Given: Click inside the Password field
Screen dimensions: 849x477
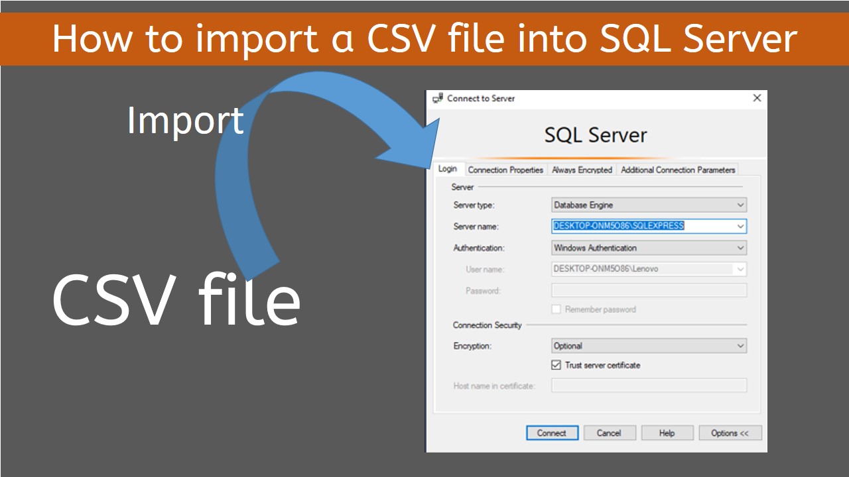Looking at the screenshot, I should pyautogui.click(x=649, y=290).
